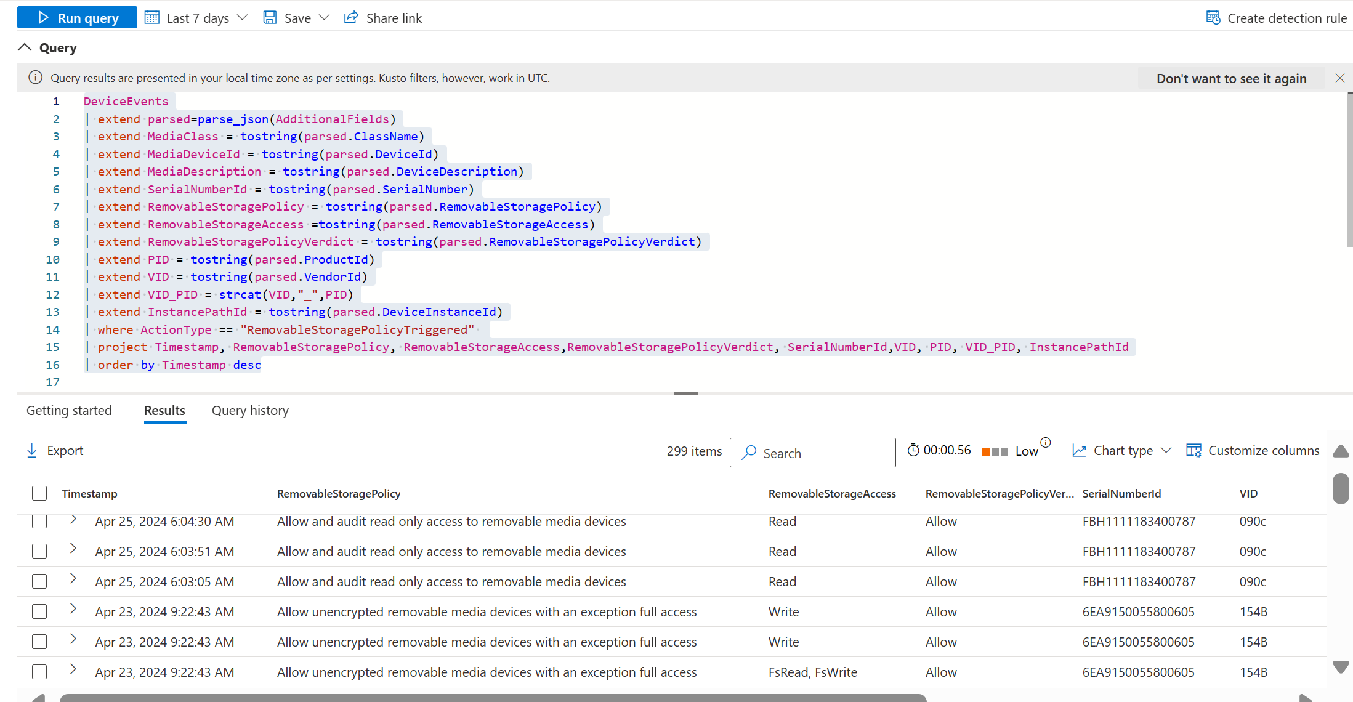The height and width of the screenshot is (702, 1353).
Task: Select the Query history tab
Action: coord(249,411)
